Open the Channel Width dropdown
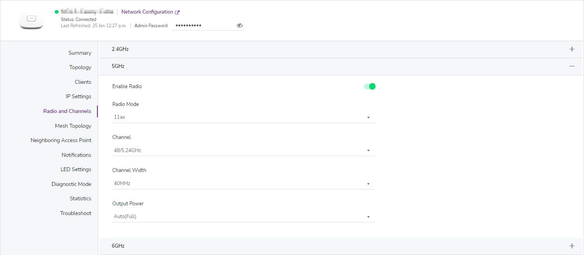Viewport: 584px width, 255px height. (243, 184)
